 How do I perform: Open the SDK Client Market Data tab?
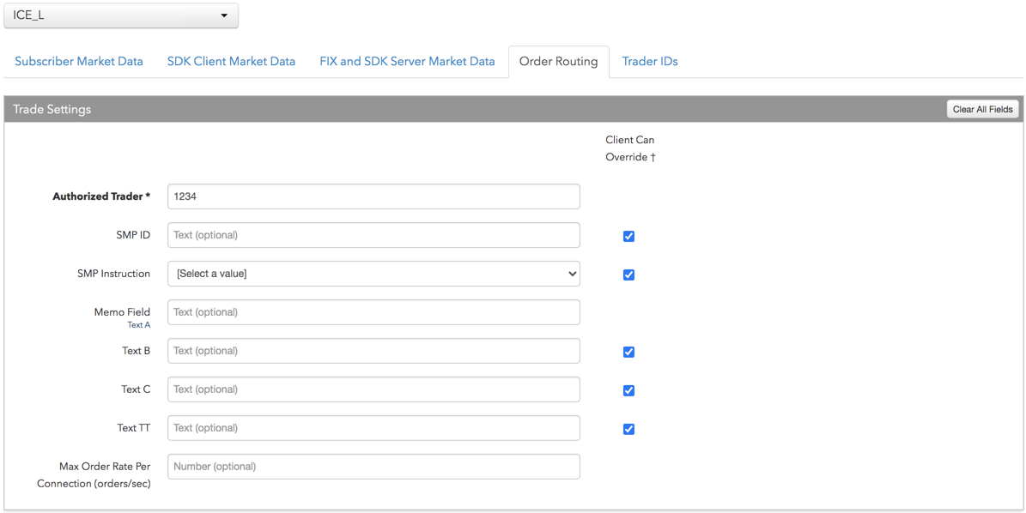pyautogui.click(x=231, y=62)
